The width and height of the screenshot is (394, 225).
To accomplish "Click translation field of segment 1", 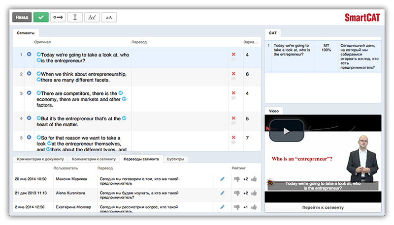I will [x=180, y=57].
